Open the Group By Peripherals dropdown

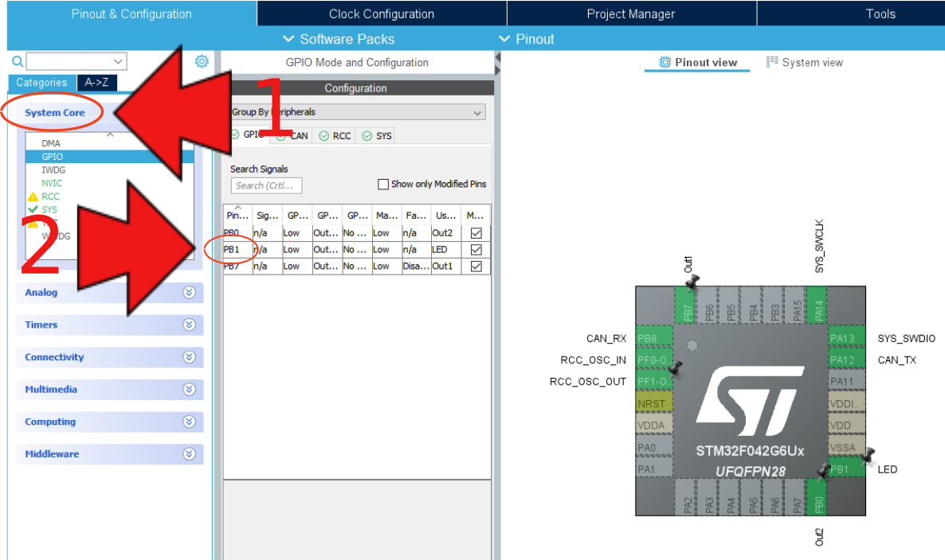tap(357, 112)
